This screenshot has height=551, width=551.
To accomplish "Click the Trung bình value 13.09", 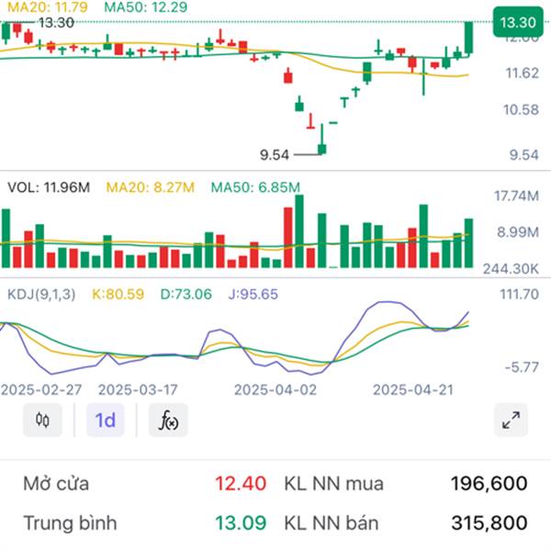I will pyautogui.click(x=241, y=523).
